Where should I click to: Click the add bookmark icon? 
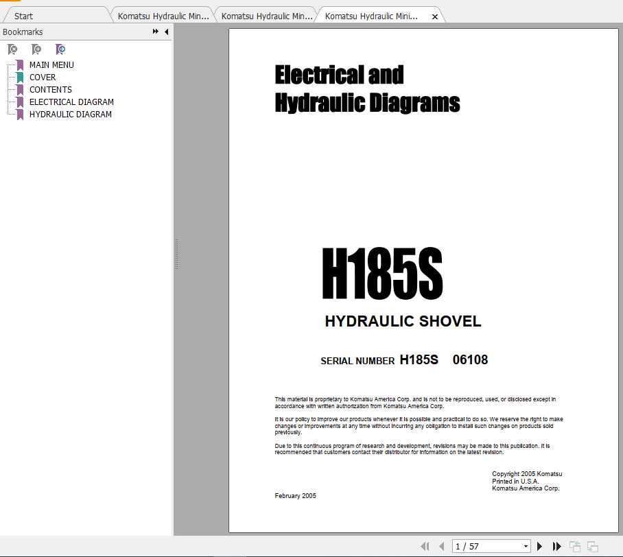(x=36, y=49)
